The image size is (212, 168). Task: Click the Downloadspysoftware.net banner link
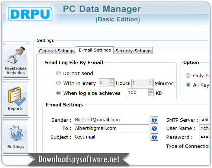[79, 159]
